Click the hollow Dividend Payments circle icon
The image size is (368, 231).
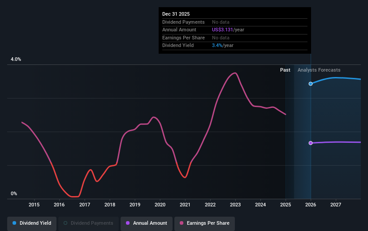coord(65,223)
